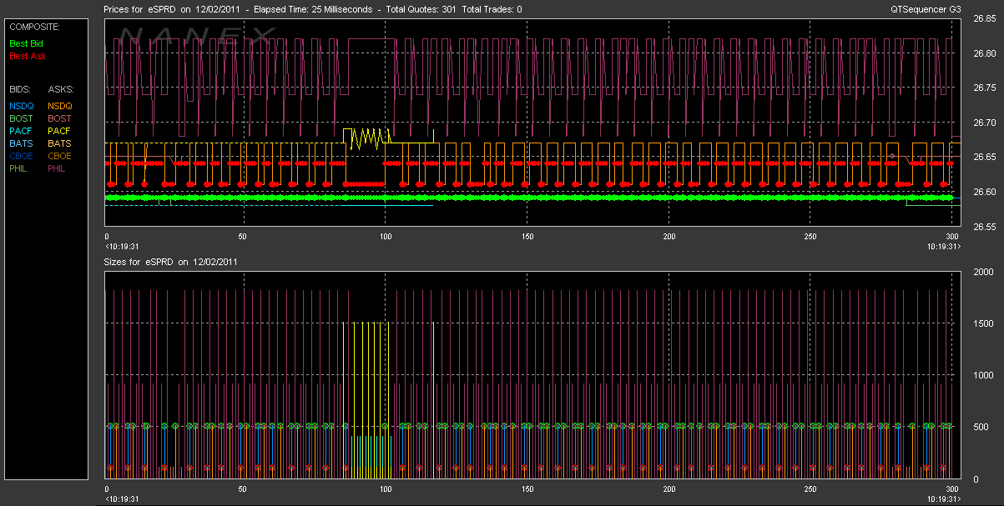Screen dimensions: 1004x506
Task: Select PHIL in the bids legend column
Action: coord(20,168)
